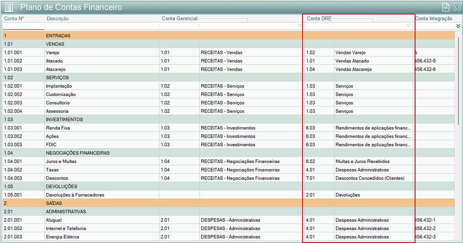Select the INVESTIMENTOS subgroup row
This screenshot has height=243, width=463.
228,119
